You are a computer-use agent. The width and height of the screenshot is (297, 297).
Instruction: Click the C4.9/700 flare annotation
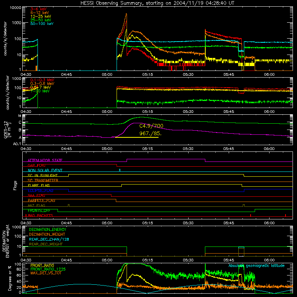[x=151, y=126]
